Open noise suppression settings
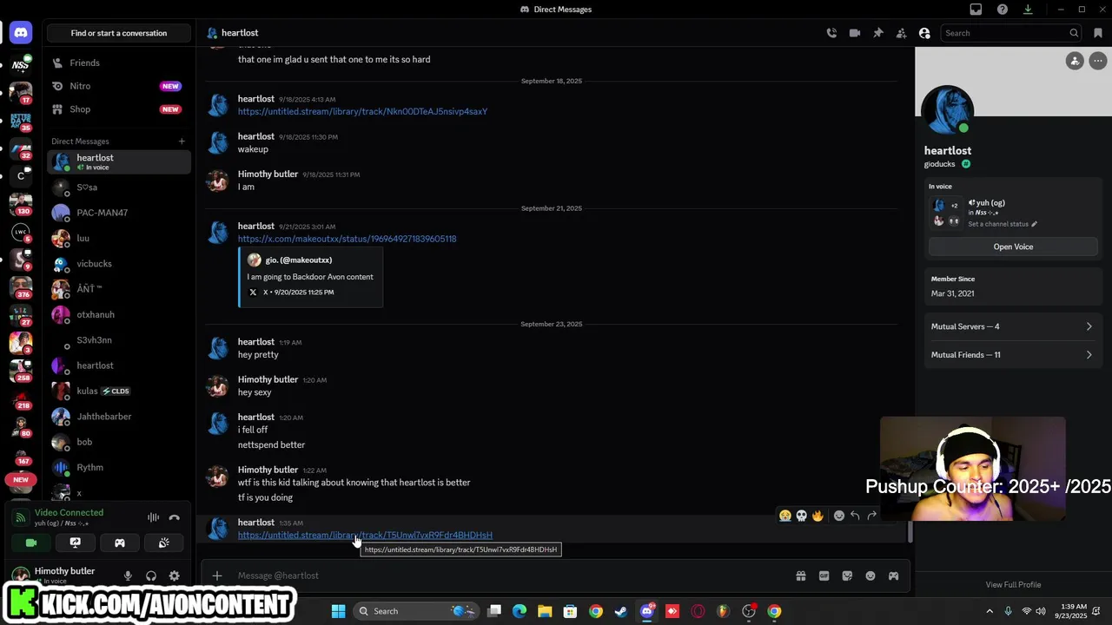Image resolution: width=1112 pixels, height=625 pixels. pyautogui.click(x=153, y=517)
